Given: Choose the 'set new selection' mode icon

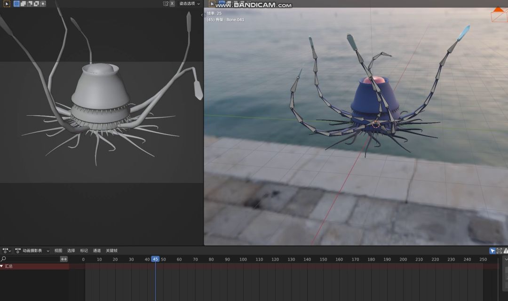Looking at the screenshot, I should click(x=16, y=4).
